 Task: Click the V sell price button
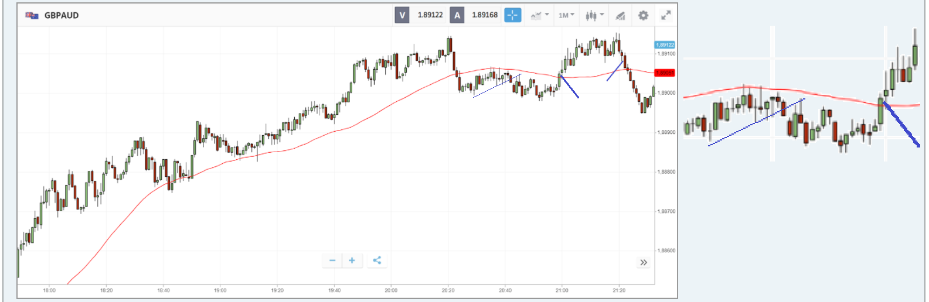click(x=402, y=15)
